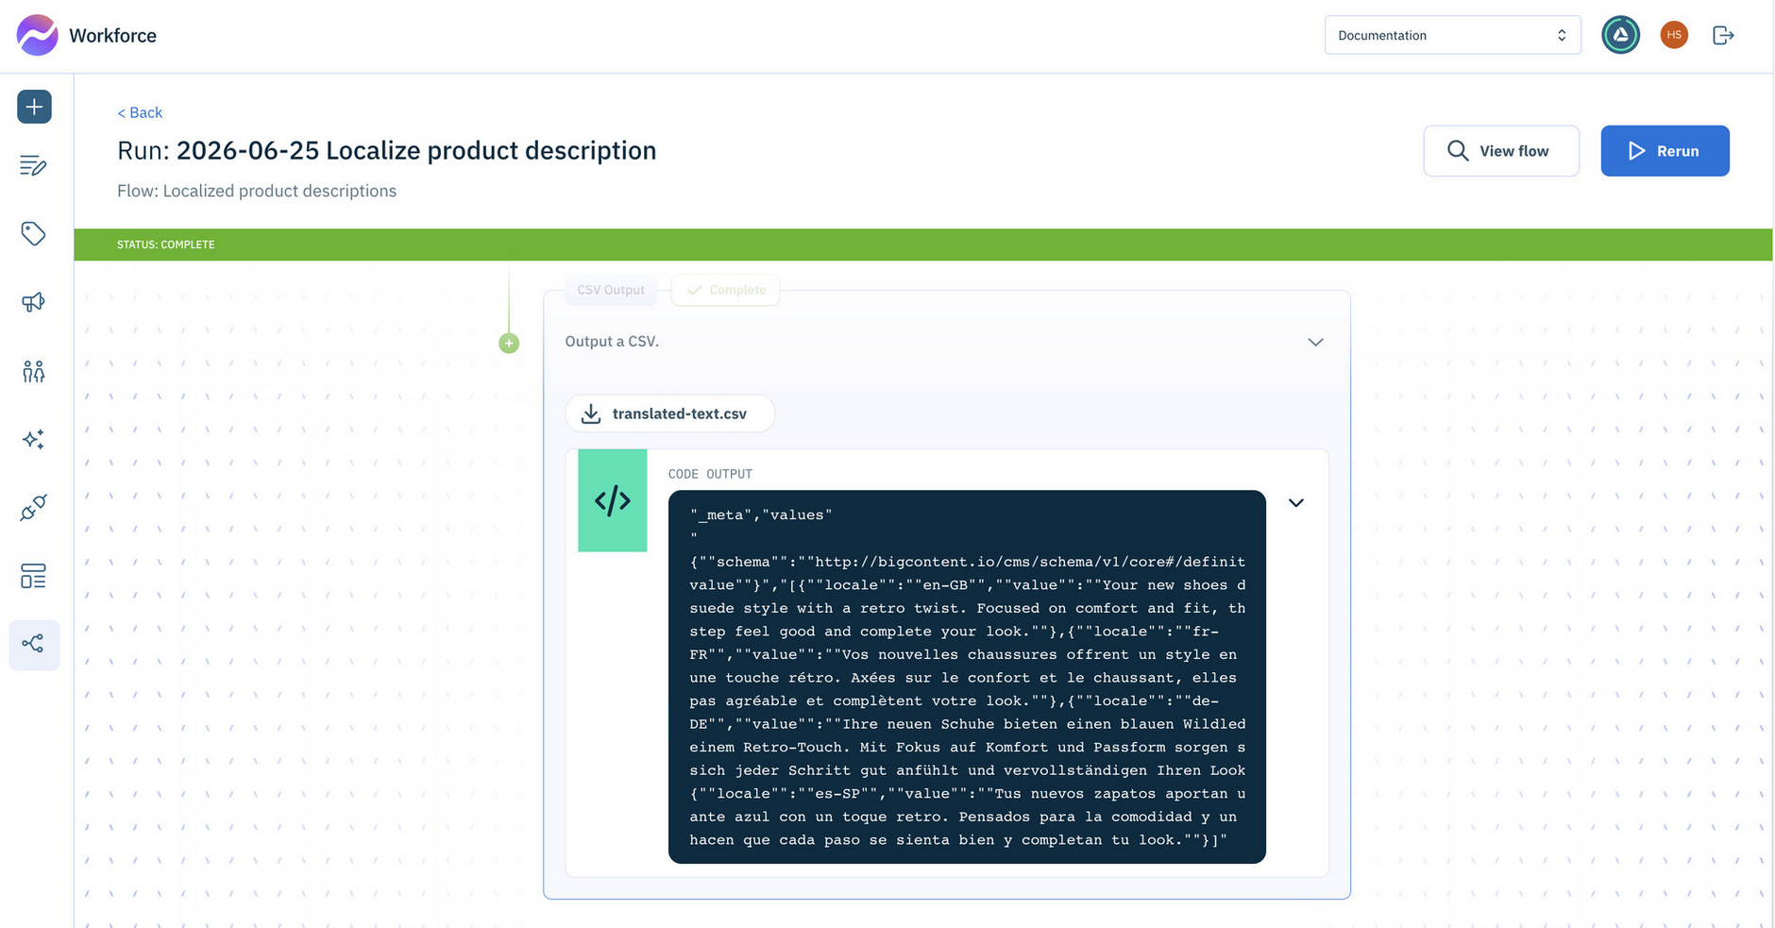Open the plug integrations sidebar icon
The image size is (1775, 928).
pyautogui.click(x=33, y=508)
